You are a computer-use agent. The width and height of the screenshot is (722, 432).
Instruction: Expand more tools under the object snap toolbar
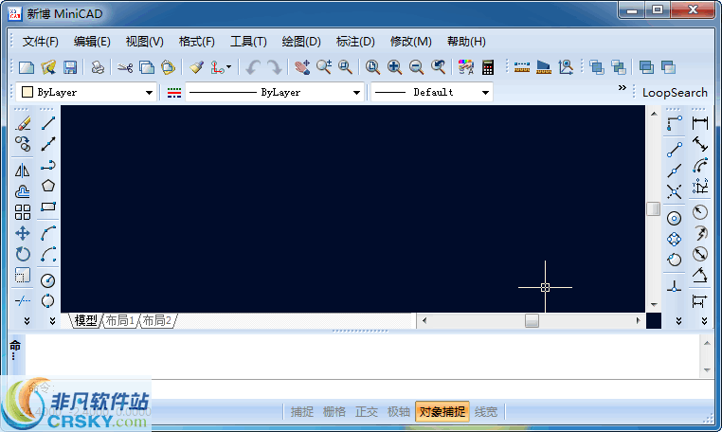click(678, 320)
